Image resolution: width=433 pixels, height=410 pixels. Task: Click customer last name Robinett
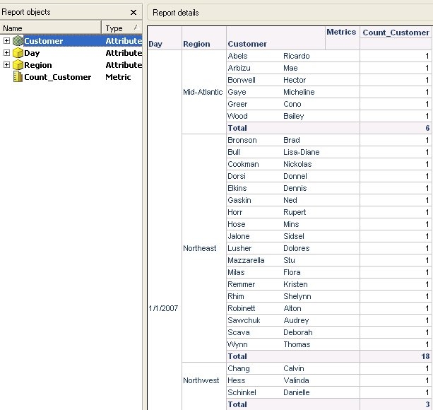pos(242,308)
